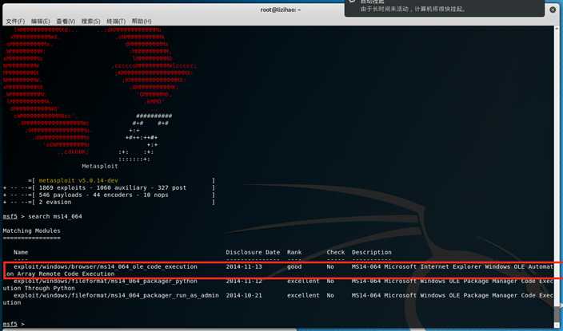Click the ms14_064_ole_code_execution module path
Screen dimensions: 563x331
tap(106, 266)
